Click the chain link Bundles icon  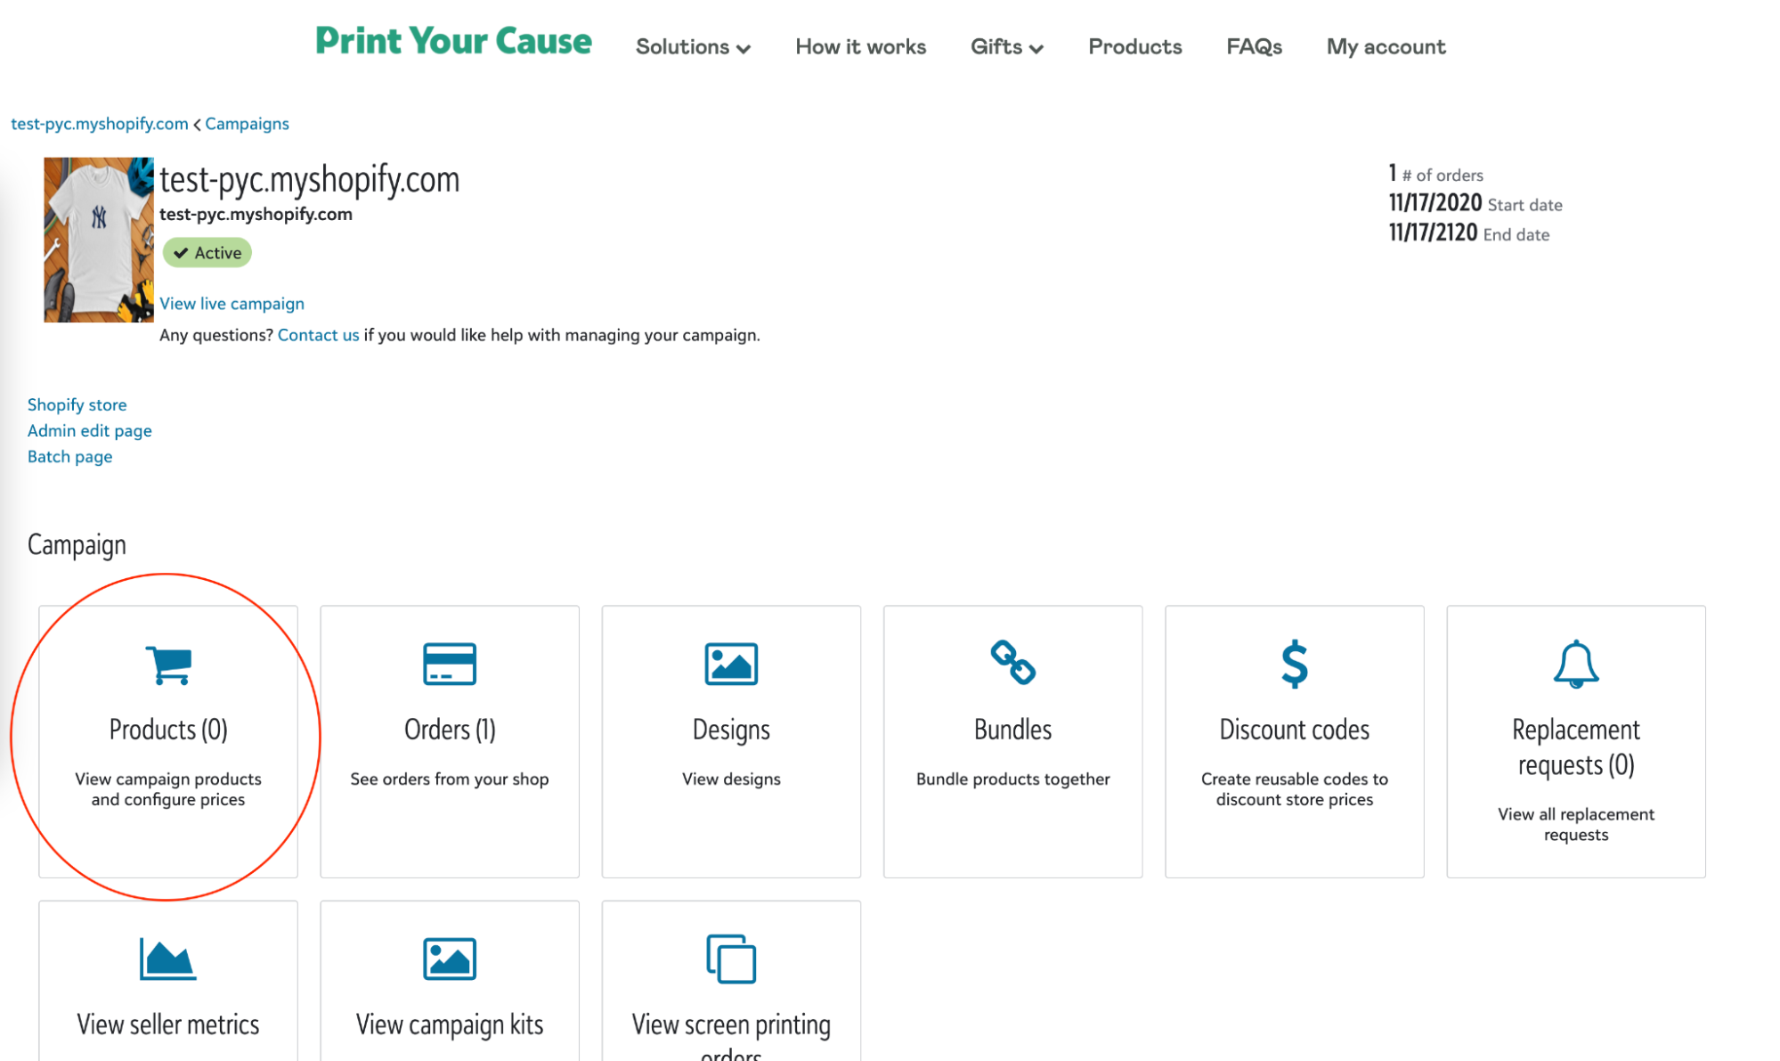[1012, 663]
